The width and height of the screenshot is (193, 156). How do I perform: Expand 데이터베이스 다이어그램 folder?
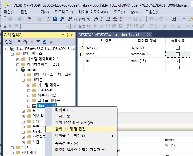pos(23,75)
